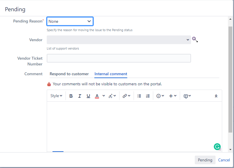Open the insert plus menu
This screenshot has height=168, width=234.
click(173, 96)
